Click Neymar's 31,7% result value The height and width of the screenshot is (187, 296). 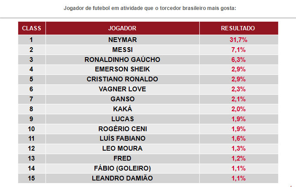(x=238, y=39)
